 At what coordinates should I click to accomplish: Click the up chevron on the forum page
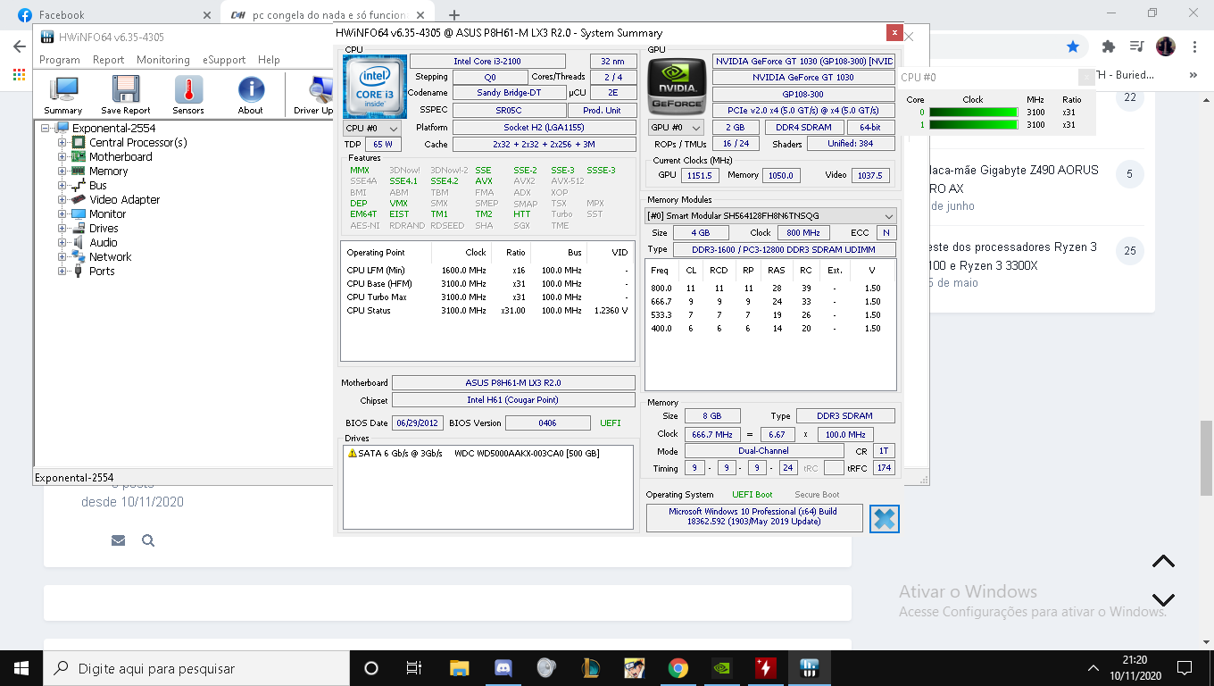[1163, 562]
